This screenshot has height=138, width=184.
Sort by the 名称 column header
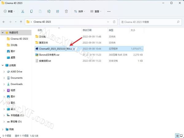(40, 30)
